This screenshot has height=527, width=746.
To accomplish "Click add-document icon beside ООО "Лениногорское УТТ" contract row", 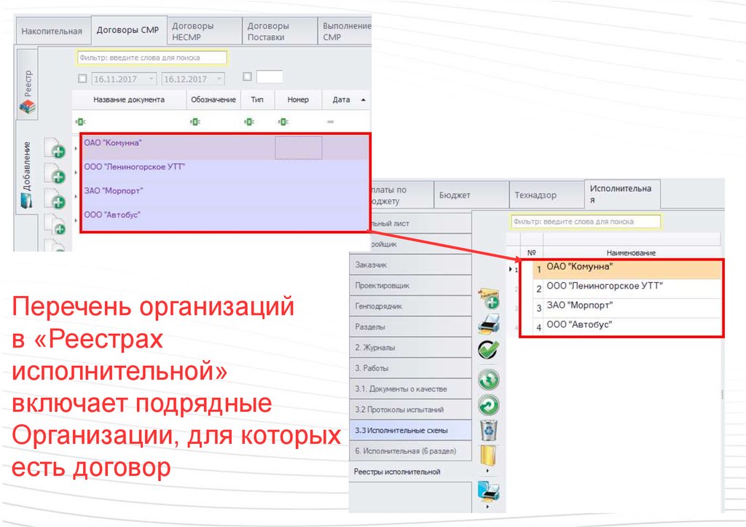I will pyautogui.click(x=55, y=173).
